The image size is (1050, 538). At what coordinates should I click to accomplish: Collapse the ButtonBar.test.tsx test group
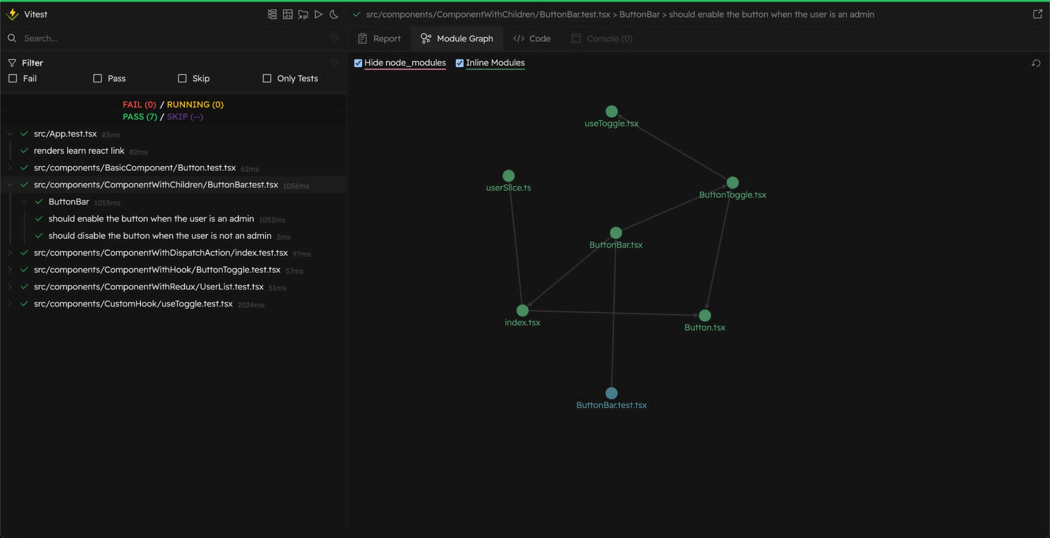coord(9,184)
